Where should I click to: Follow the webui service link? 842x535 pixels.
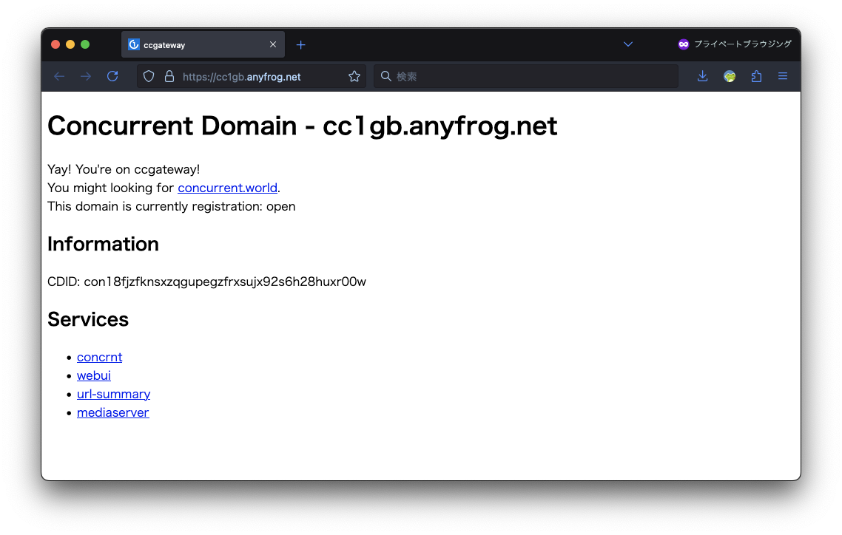pyautogui.click(x=94, y=375)
